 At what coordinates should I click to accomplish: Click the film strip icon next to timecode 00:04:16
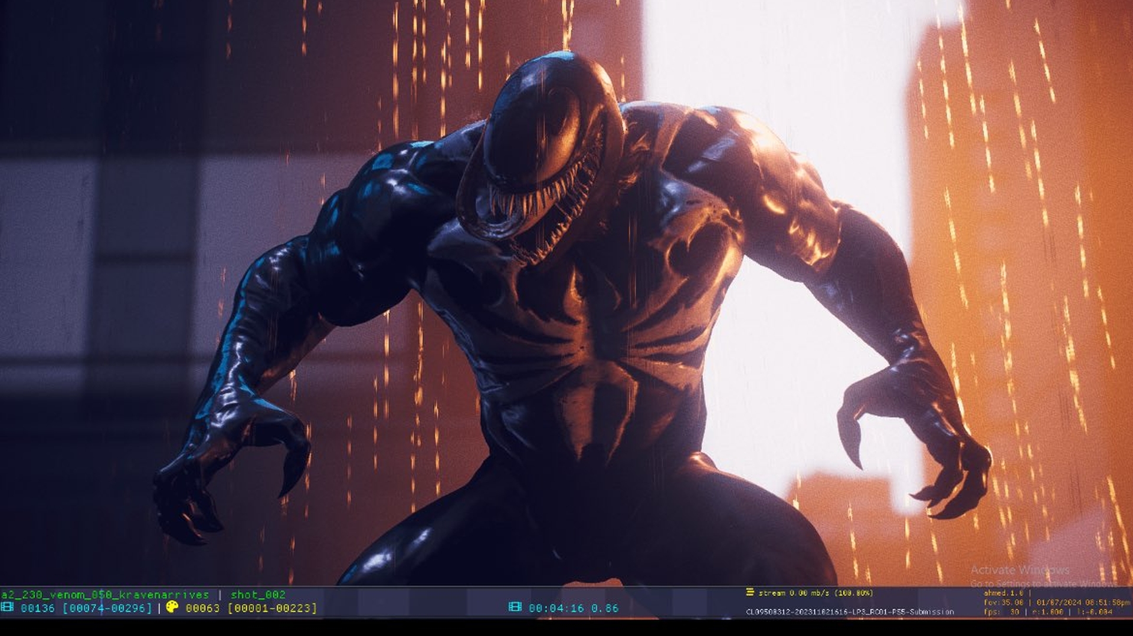515,607
